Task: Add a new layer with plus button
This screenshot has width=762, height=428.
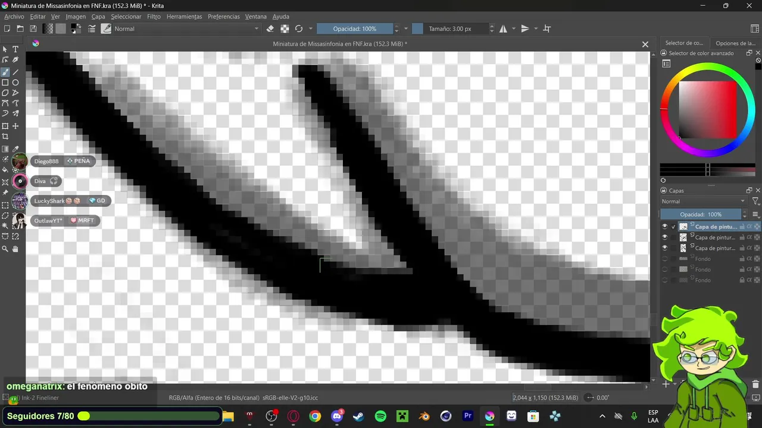Action: pyautogui.click(x=666, y=384)
